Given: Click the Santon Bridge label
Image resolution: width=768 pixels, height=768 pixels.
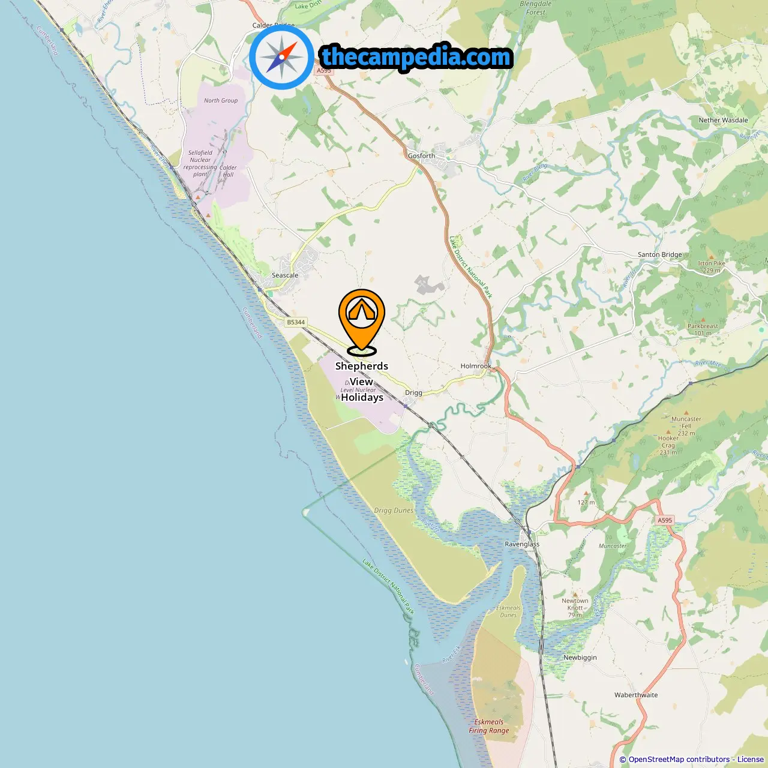Looking at the screenshot, I should 660,254.
